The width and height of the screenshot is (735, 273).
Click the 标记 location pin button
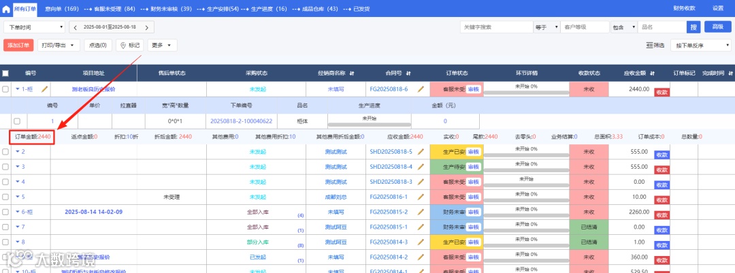coord(129,46)
